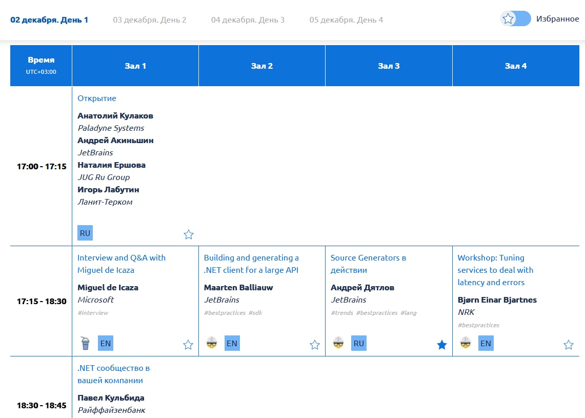Open the 05 декабря. День 4 tab

coord(346,20)
